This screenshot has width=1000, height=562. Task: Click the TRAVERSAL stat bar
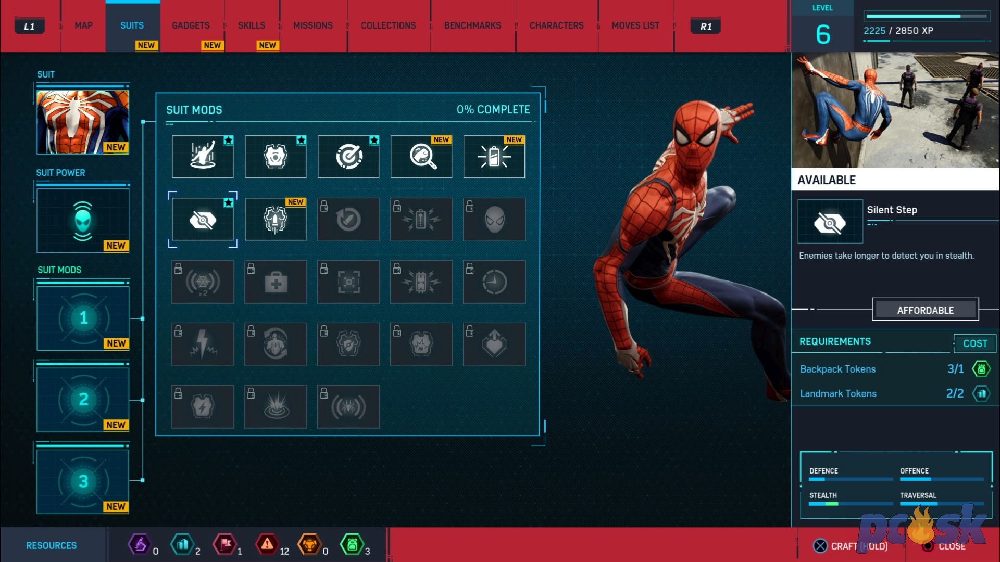pos(942,504)
